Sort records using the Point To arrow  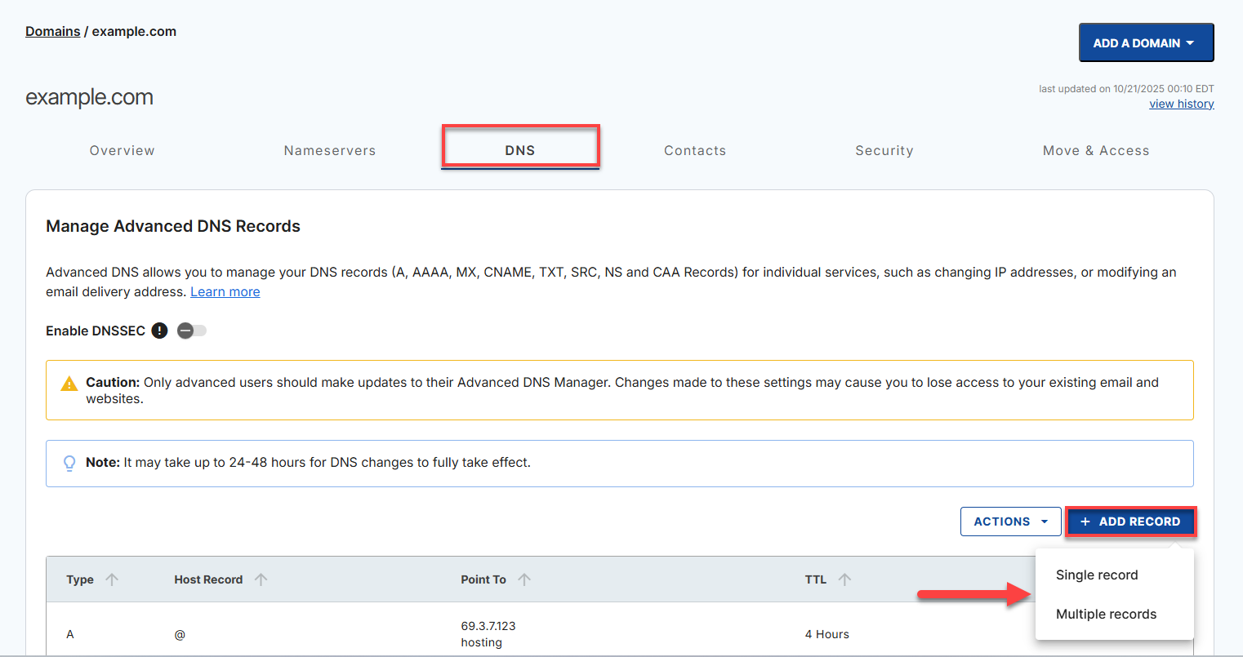click(526, 579)
